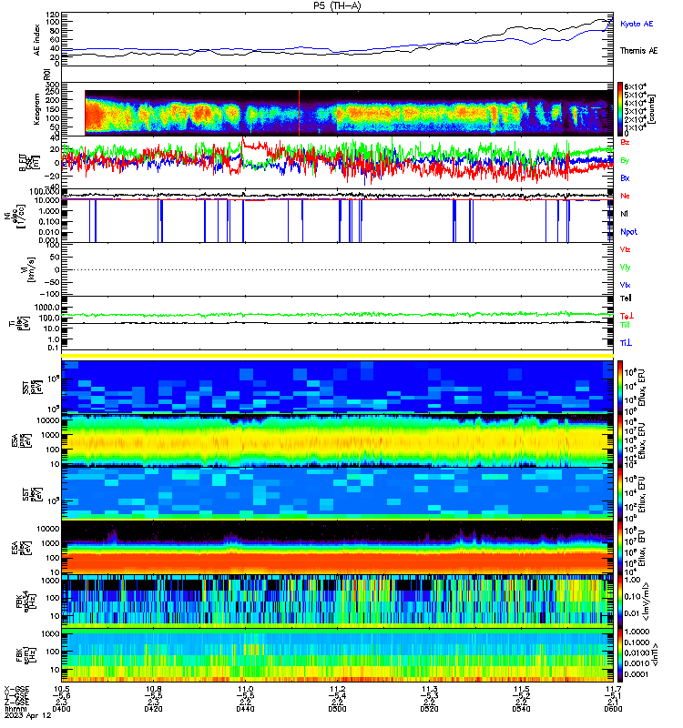Click the blue Vix velocity label
Viewport: 683px width, 728px height.
(x=625, y=285)
